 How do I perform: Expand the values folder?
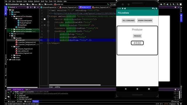click(12, 57)
